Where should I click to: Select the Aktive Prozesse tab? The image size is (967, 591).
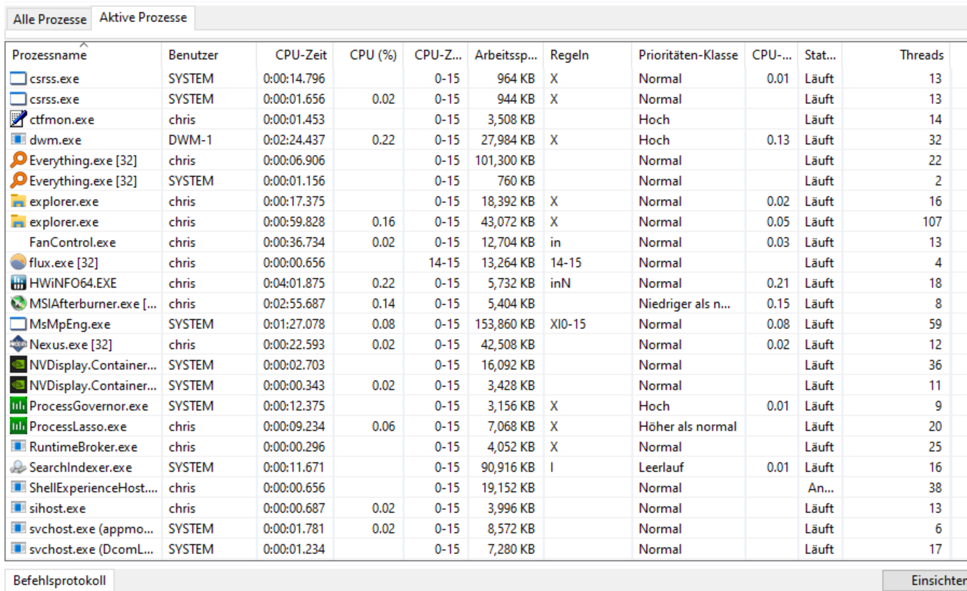pos(143,18)
